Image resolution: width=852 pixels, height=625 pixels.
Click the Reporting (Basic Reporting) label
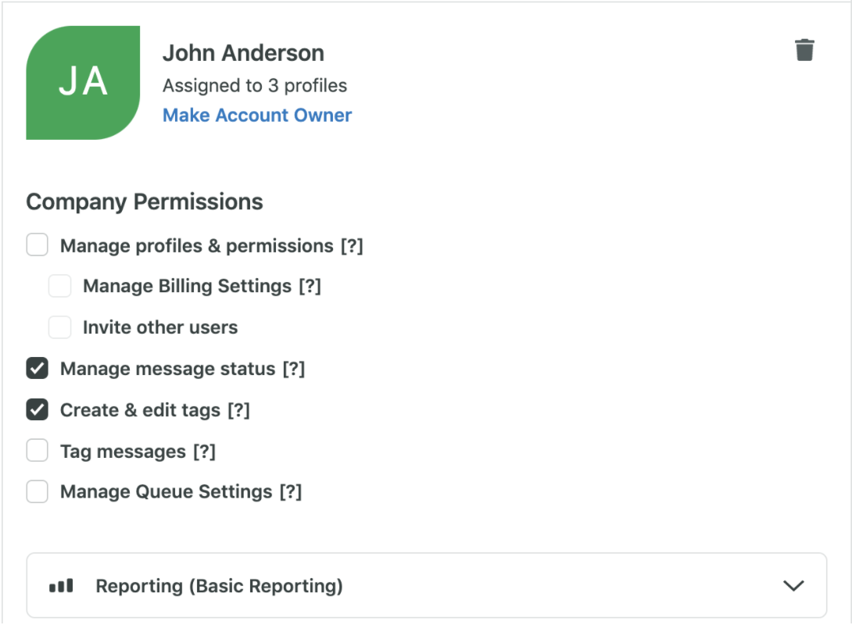coord(219,586)
